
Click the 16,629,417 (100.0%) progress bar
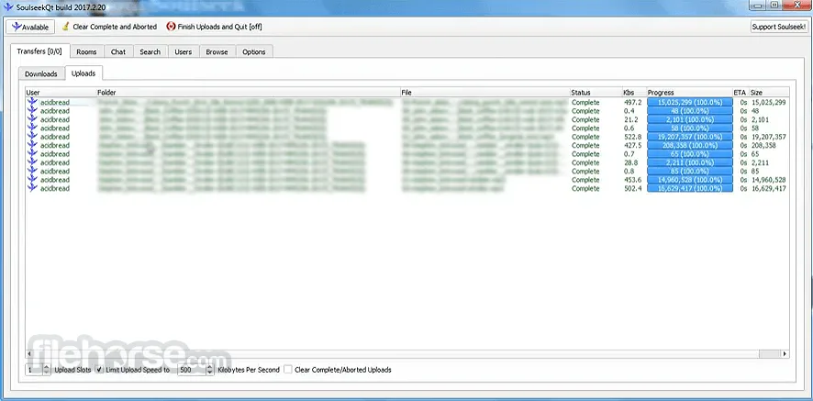coord(690,188)
